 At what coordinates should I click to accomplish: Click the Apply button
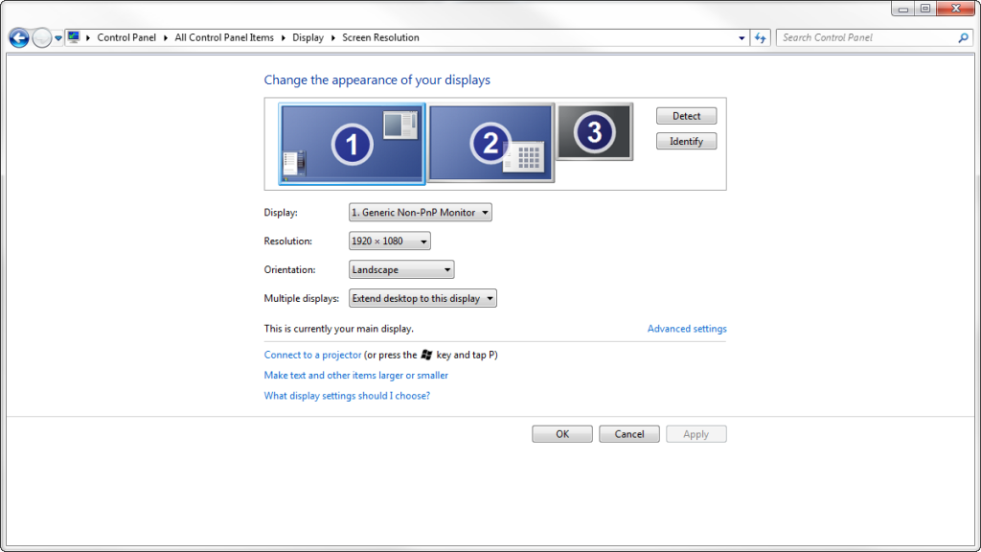coord(696,434)
